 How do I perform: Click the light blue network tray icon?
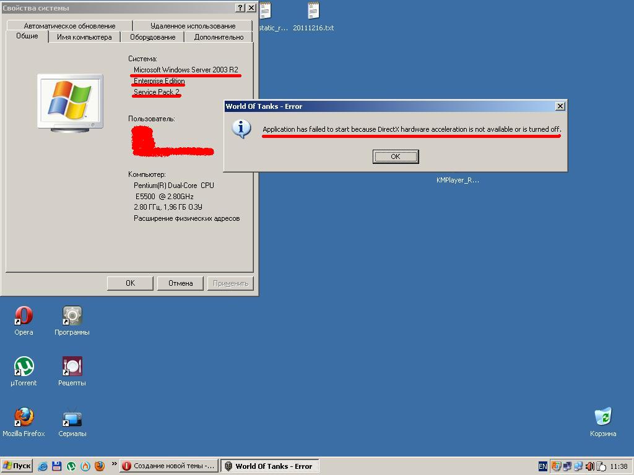[x=579, y=466]
